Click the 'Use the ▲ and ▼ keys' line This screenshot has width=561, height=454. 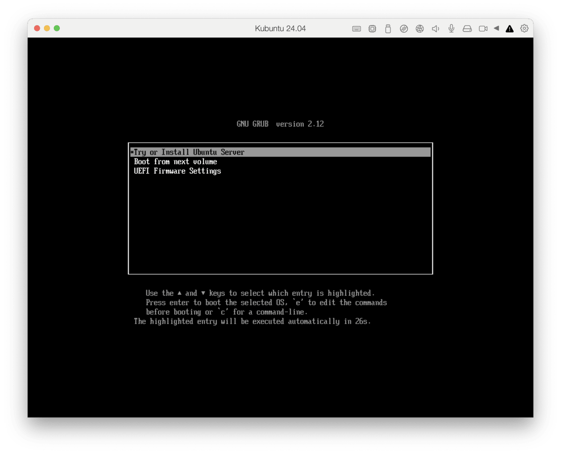point(260,293)
